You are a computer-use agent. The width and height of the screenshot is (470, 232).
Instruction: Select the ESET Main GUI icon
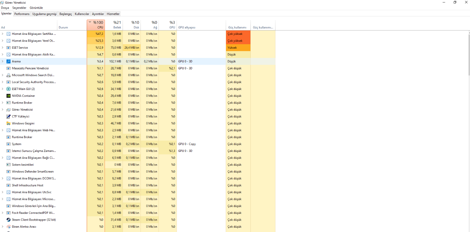point(8,89)
